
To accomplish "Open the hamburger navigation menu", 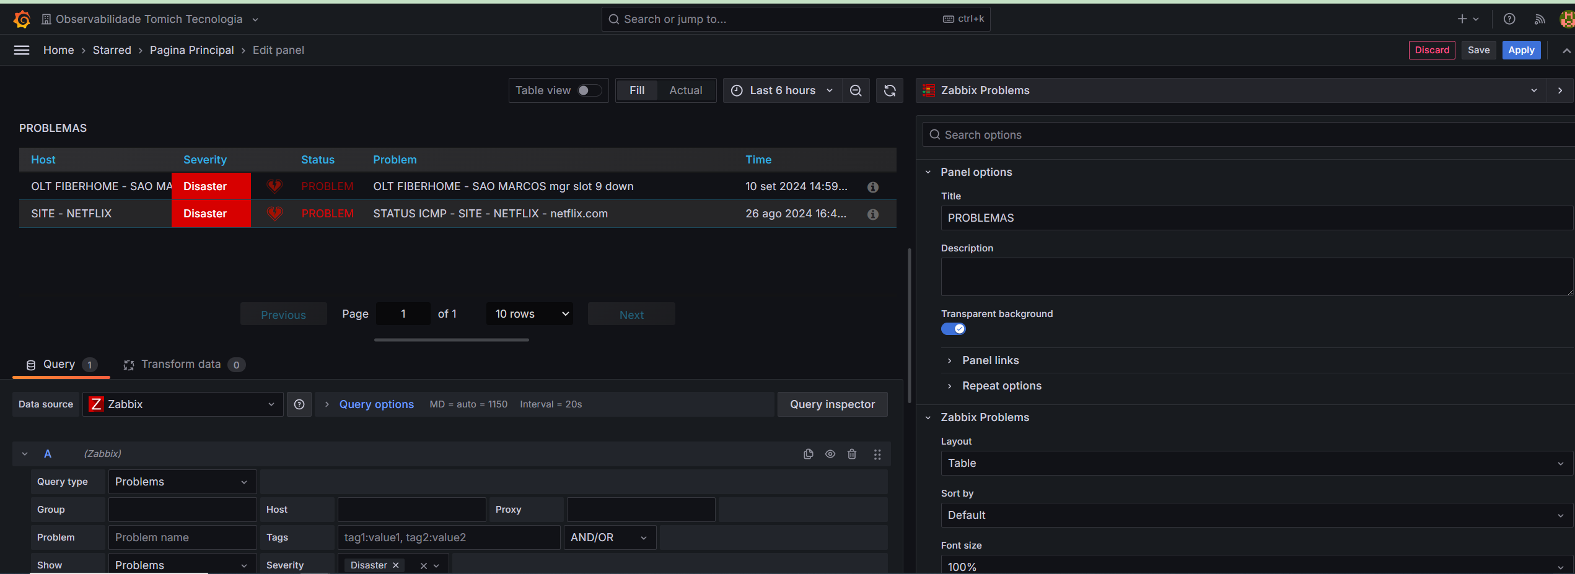I will click(x=22, y=50).
